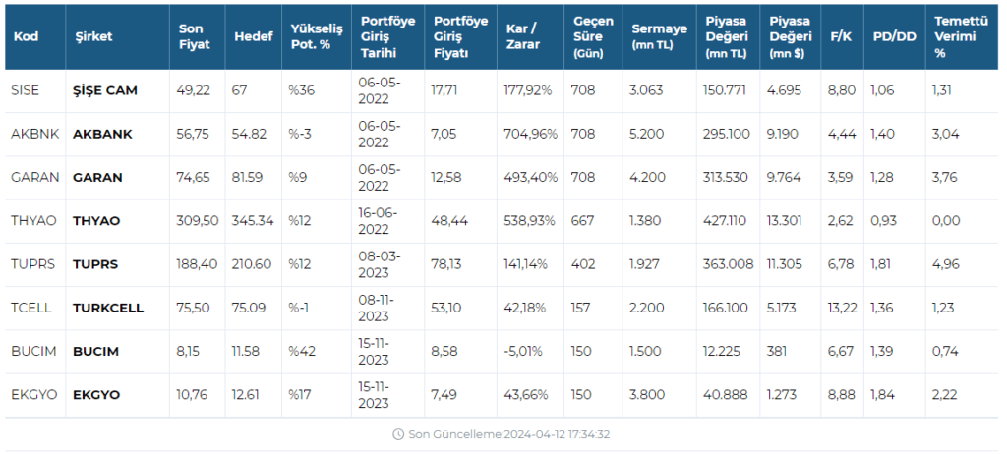1007x454 pixels.
Task: Click the Portföye Giriş Fiyatı header
Action: coord(460,37)
